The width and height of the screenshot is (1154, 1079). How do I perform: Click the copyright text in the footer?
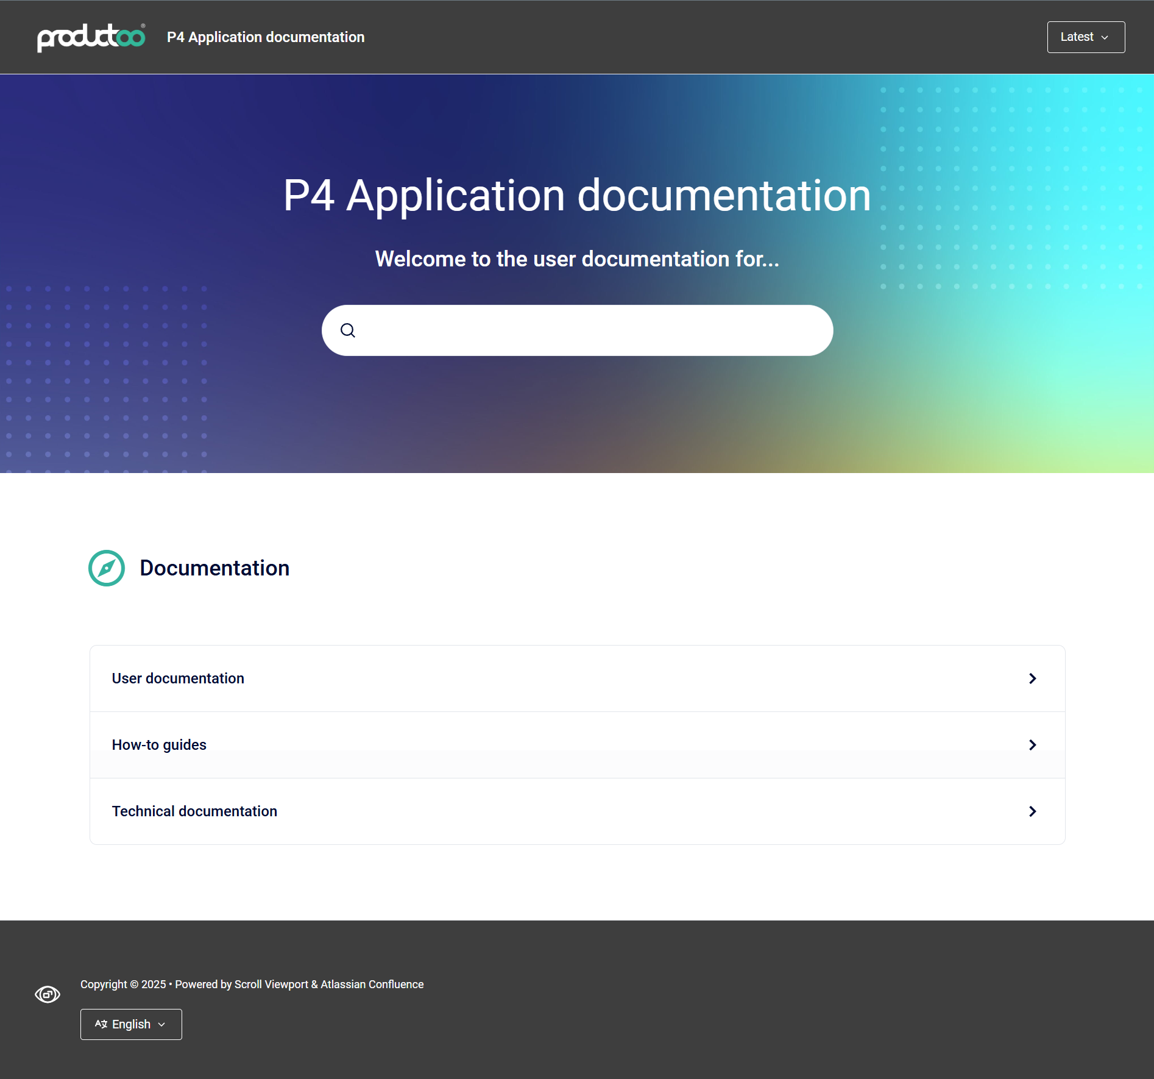(x=252, y=985)
